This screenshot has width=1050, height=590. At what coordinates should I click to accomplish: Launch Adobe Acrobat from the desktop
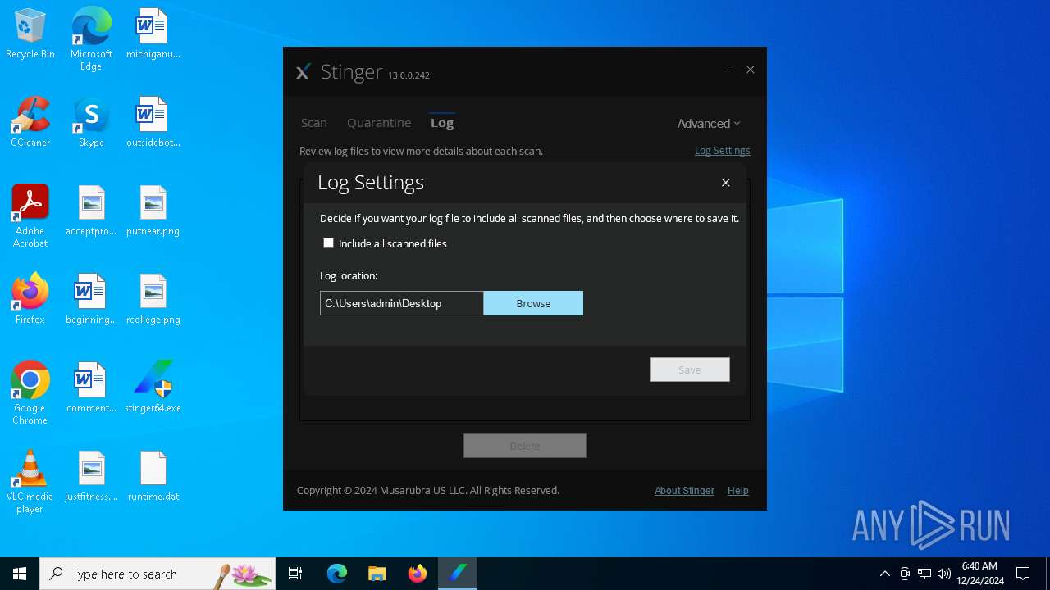coord(30,216)
